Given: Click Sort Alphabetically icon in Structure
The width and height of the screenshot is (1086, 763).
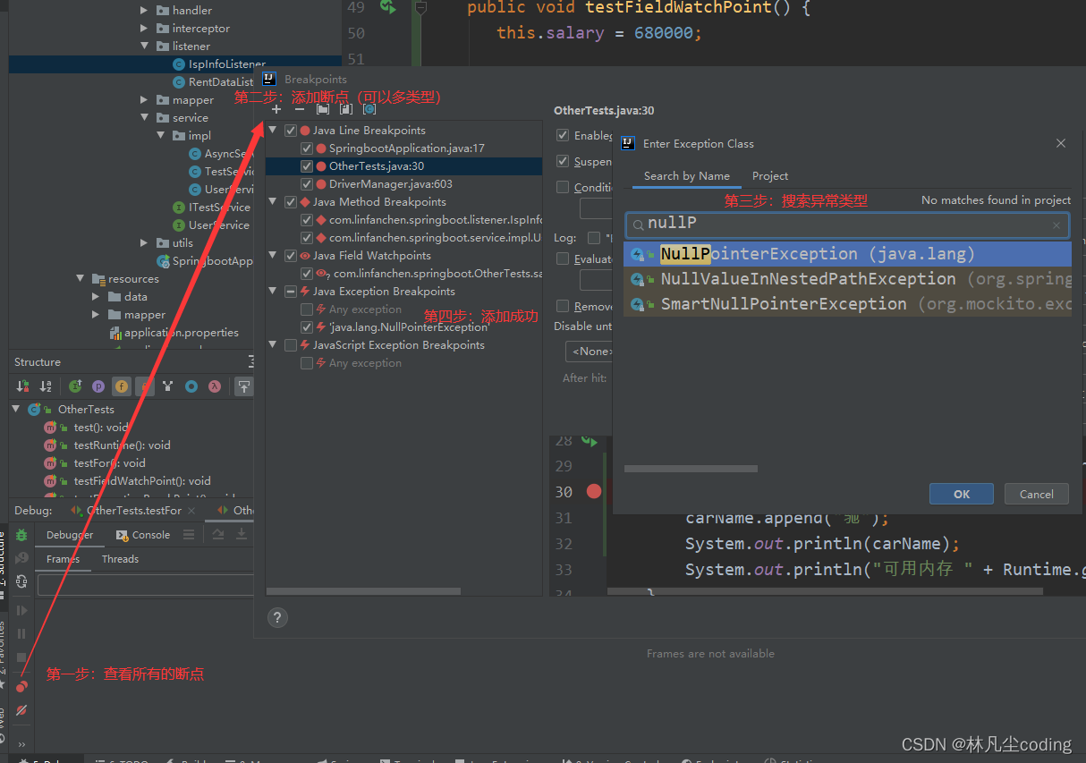Looking at the screenshot, I should click(46, 386).
